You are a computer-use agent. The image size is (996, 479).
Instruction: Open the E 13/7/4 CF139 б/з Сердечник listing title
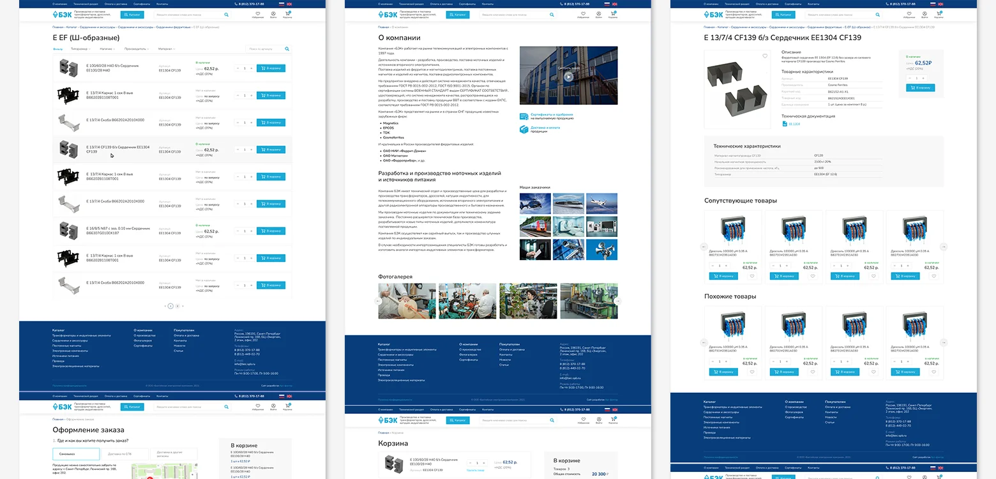coord(117,149)
